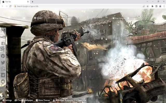166x103 pixels.
Task: Share this page via address bar icon
Action: (x=144, y=6)
